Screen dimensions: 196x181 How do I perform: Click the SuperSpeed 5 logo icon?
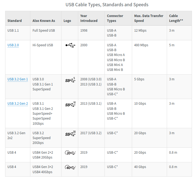click(70, 80)
